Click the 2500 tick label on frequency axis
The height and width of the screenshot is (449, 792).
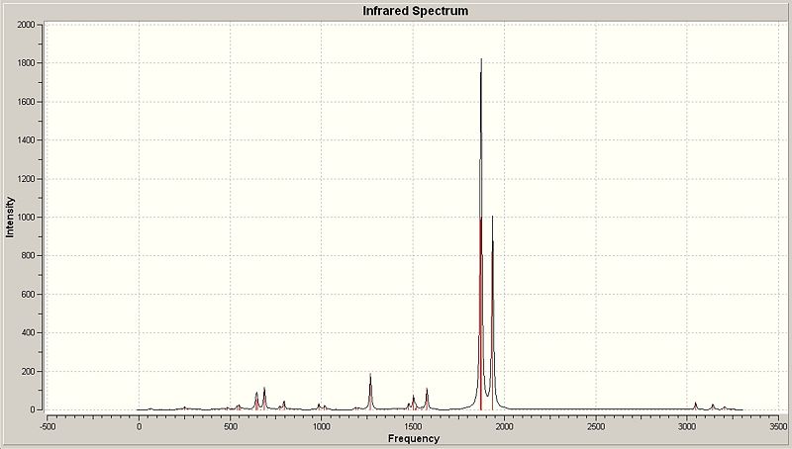click(x=596, y=426)
